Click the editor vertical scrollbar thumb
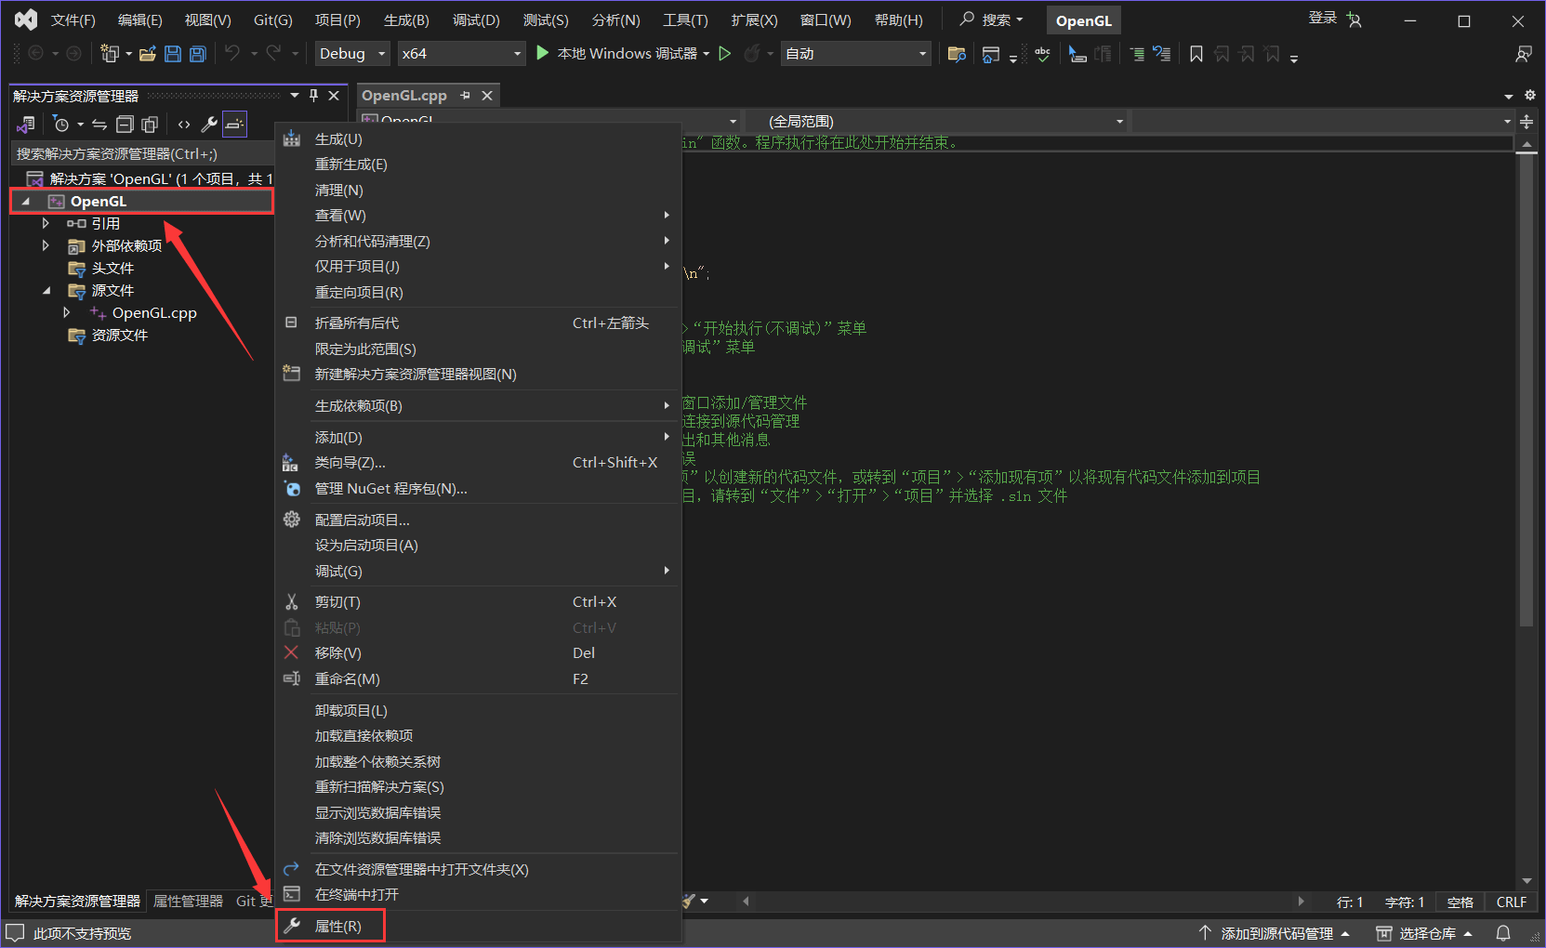1546x948 pixels. [x=1526, y=390]
